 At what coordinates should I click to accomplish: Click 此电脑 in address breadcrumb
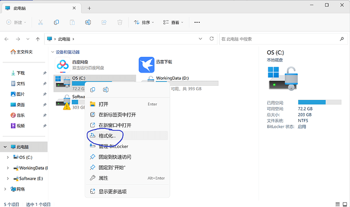click(64, 39)
